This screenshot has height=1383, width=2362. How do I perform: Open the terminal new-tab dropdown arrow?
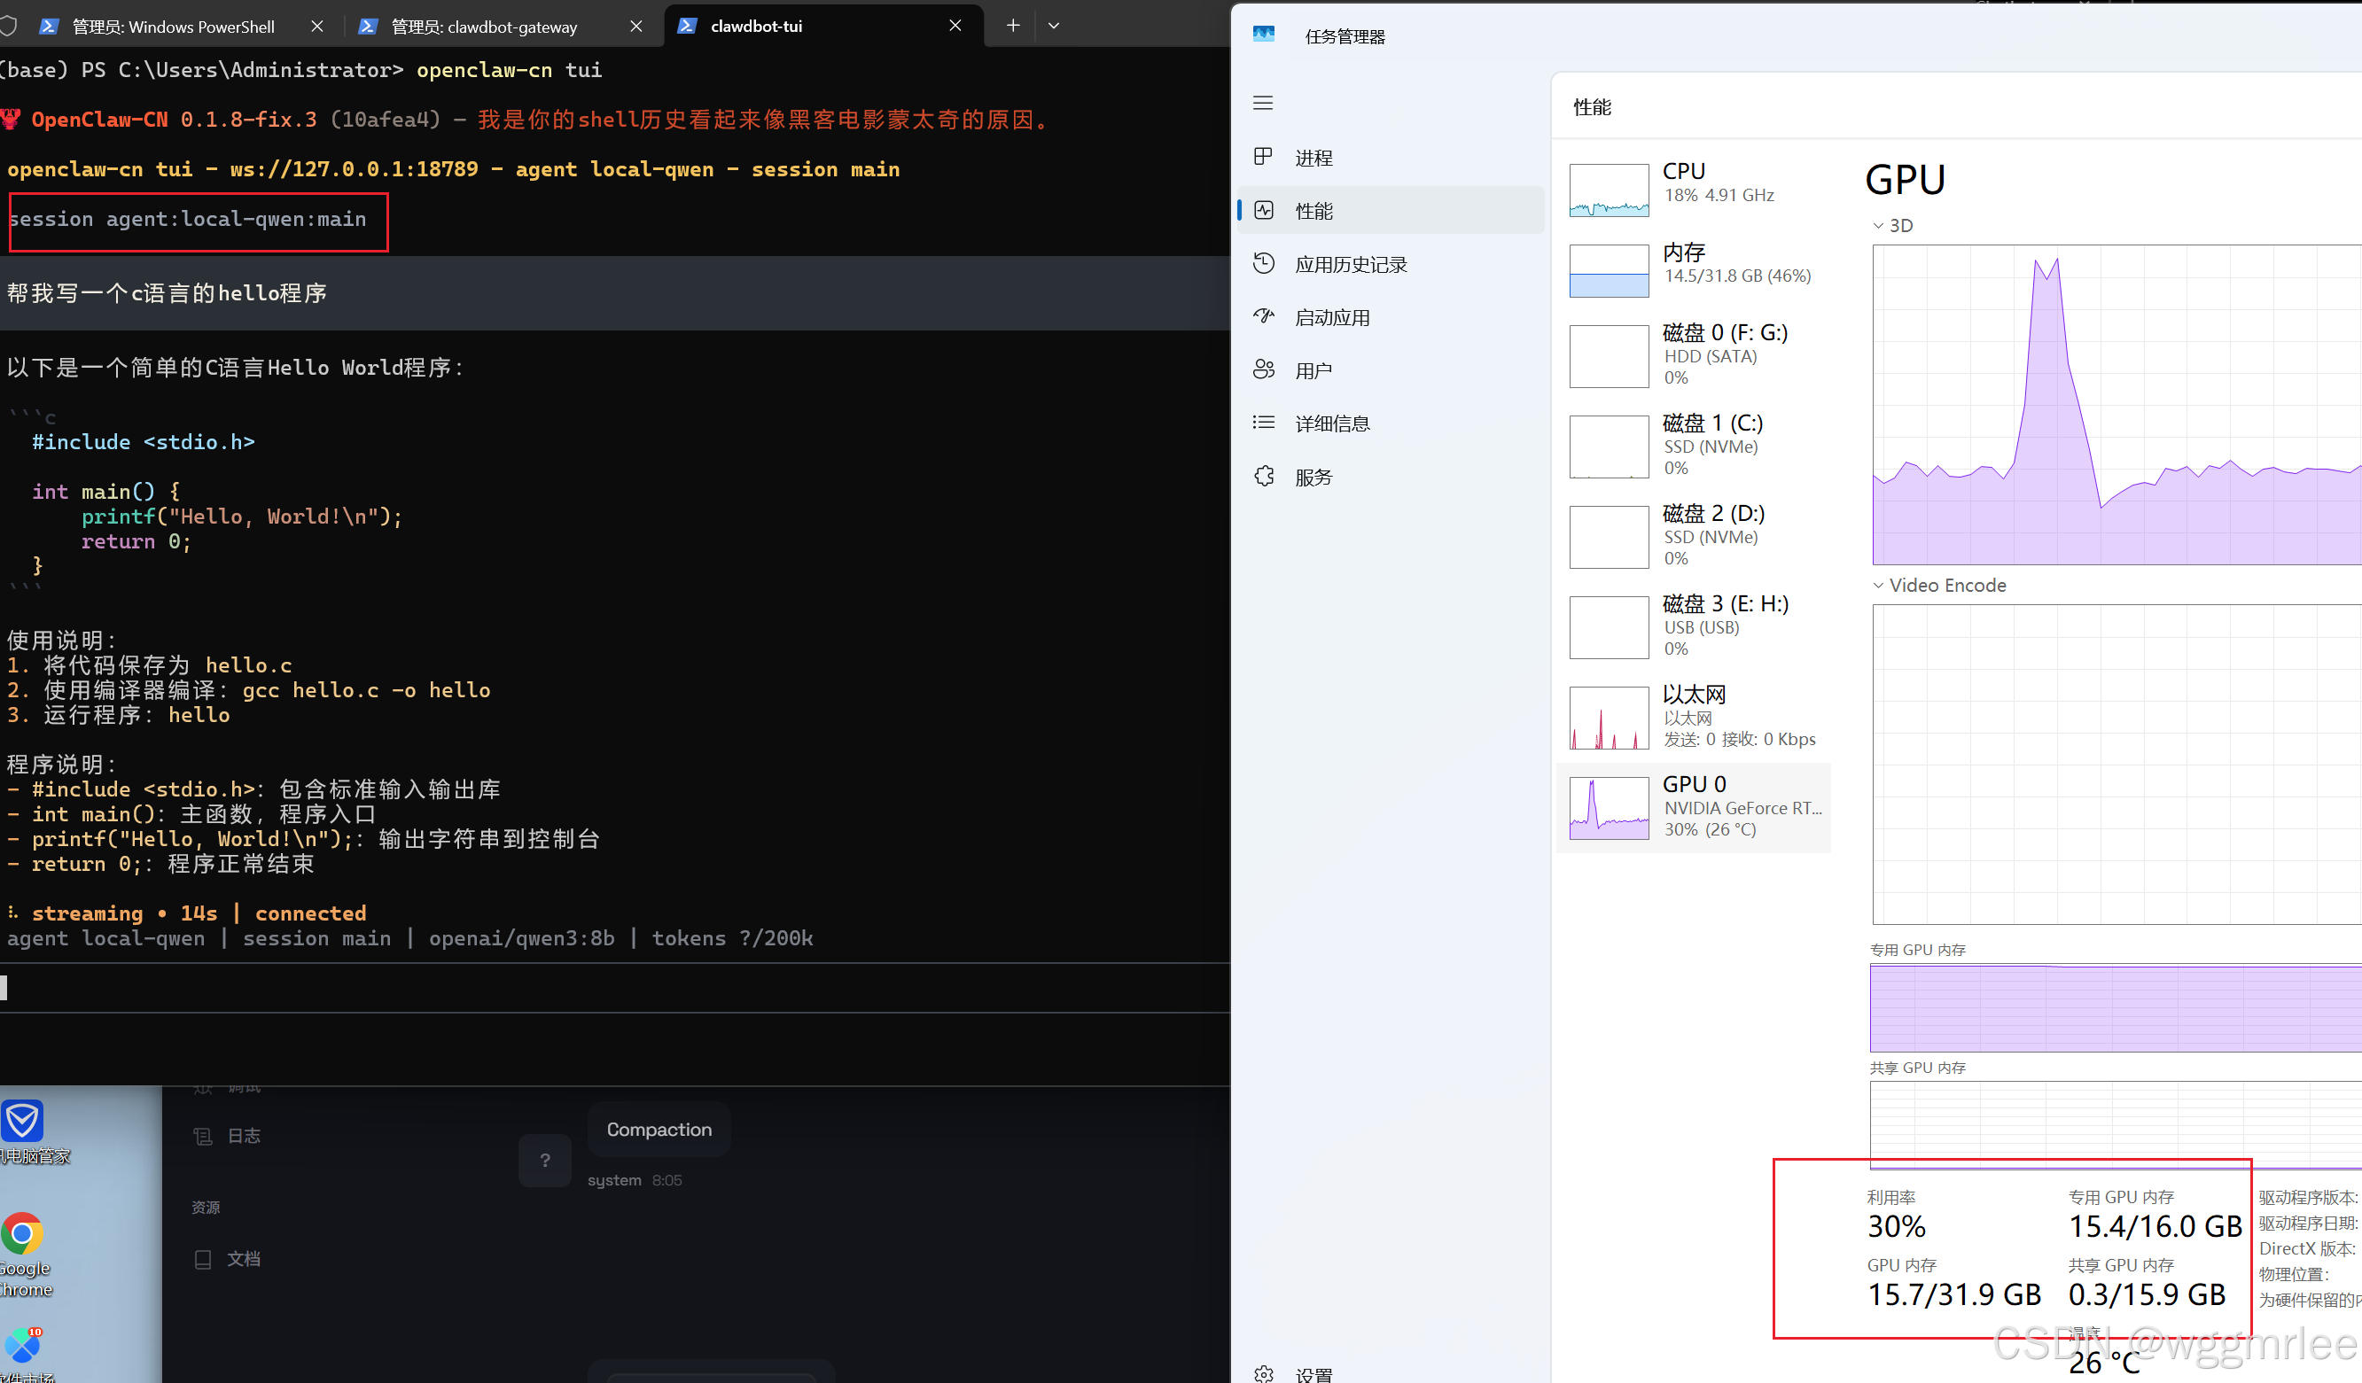click(x=1054, y=27)
